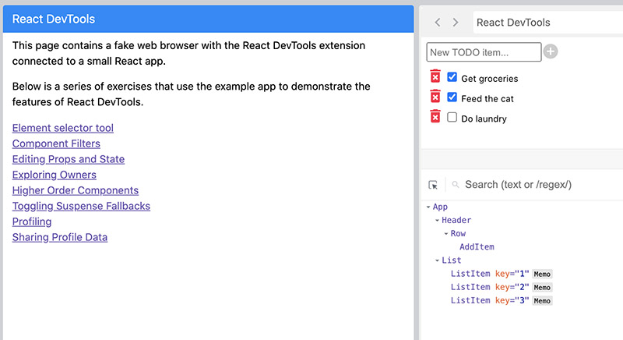
Task: Click the blue React DevTools page header
Action: tap(208, 19)
